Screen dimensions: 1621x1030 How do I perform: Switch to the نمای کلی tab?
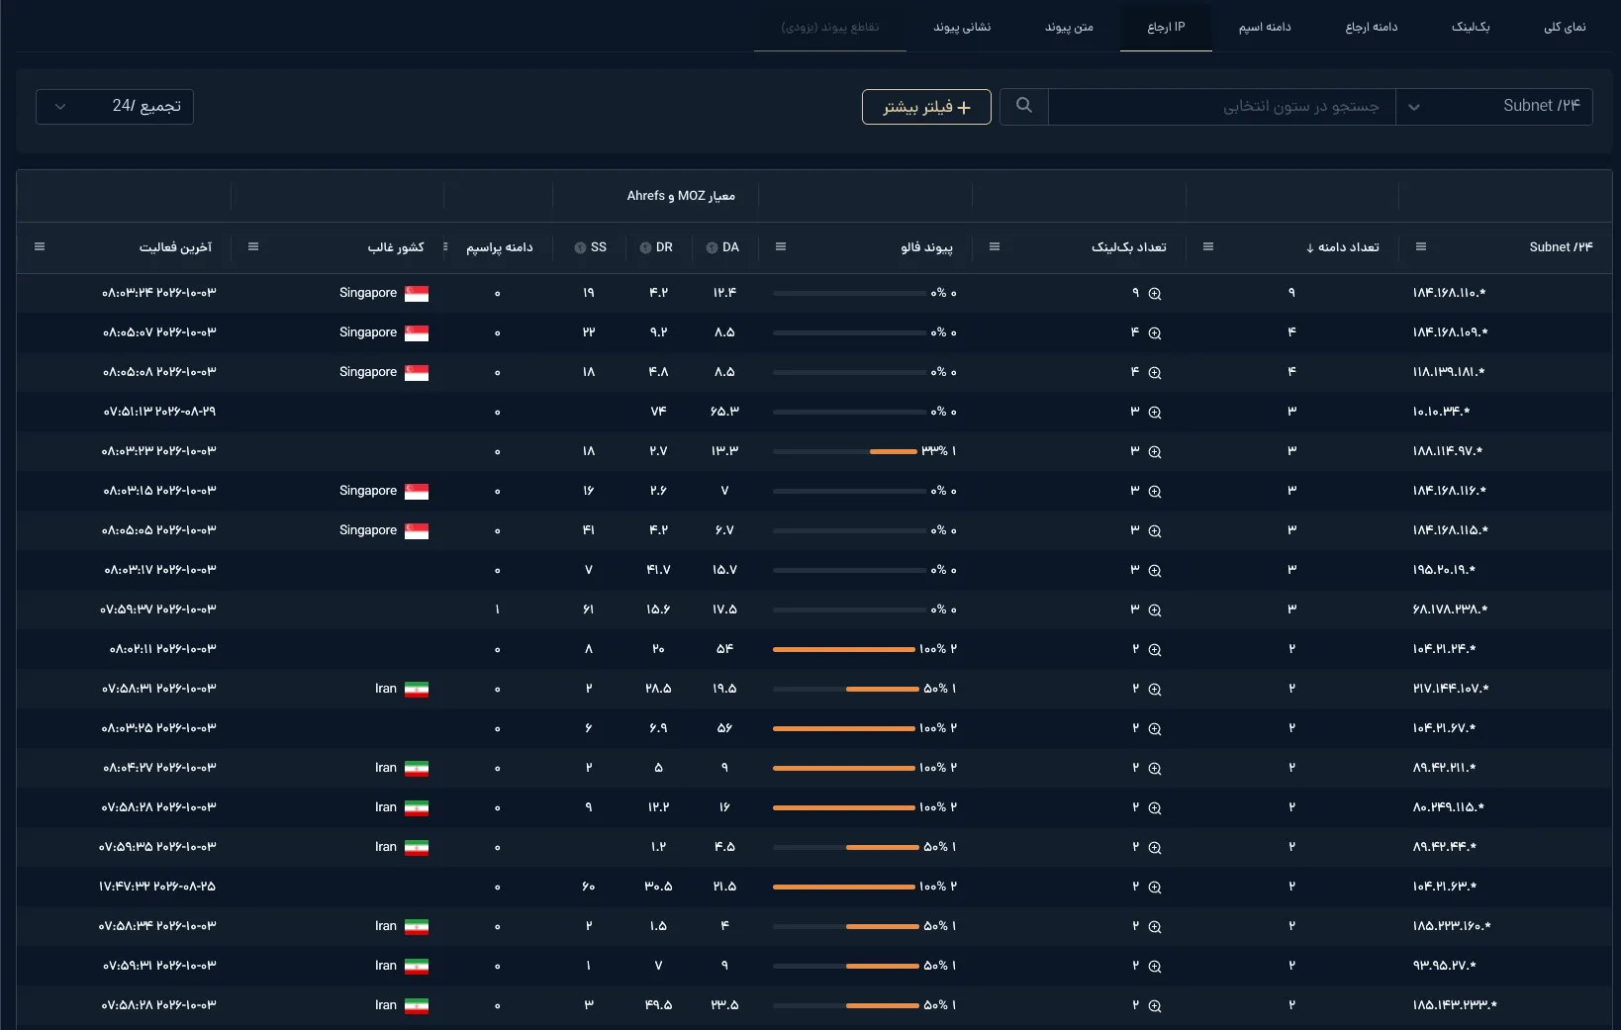coord(1565,27)
